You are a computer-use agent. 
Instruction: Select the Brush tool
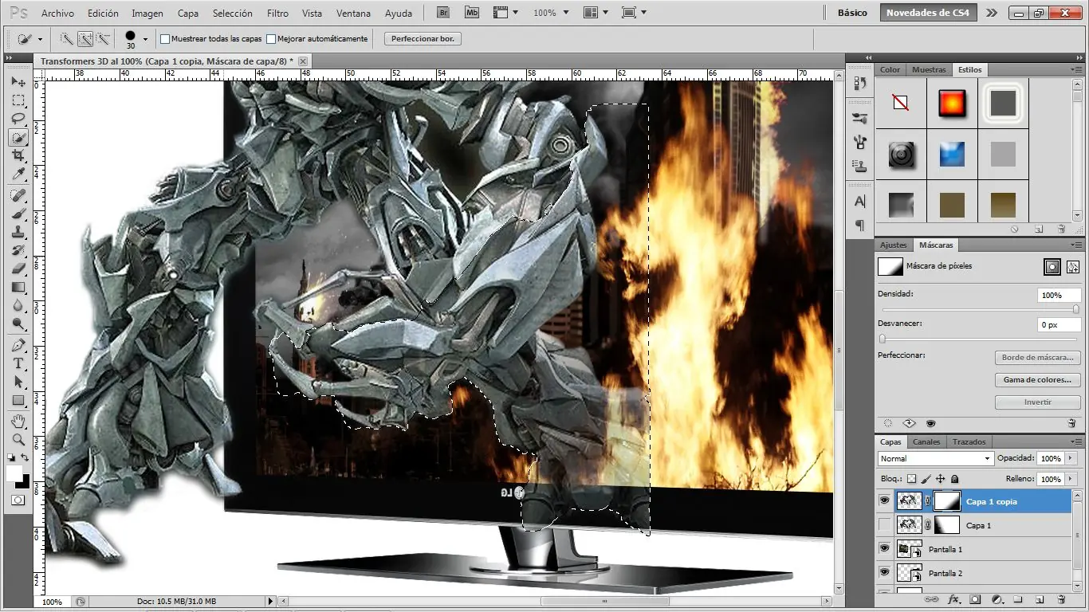(x=18, y=214)
